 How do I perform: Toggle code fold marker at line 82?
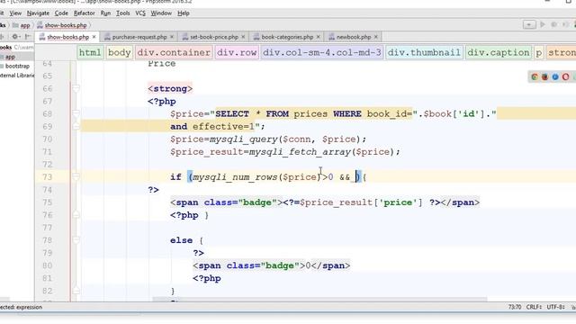click(76, 291)
